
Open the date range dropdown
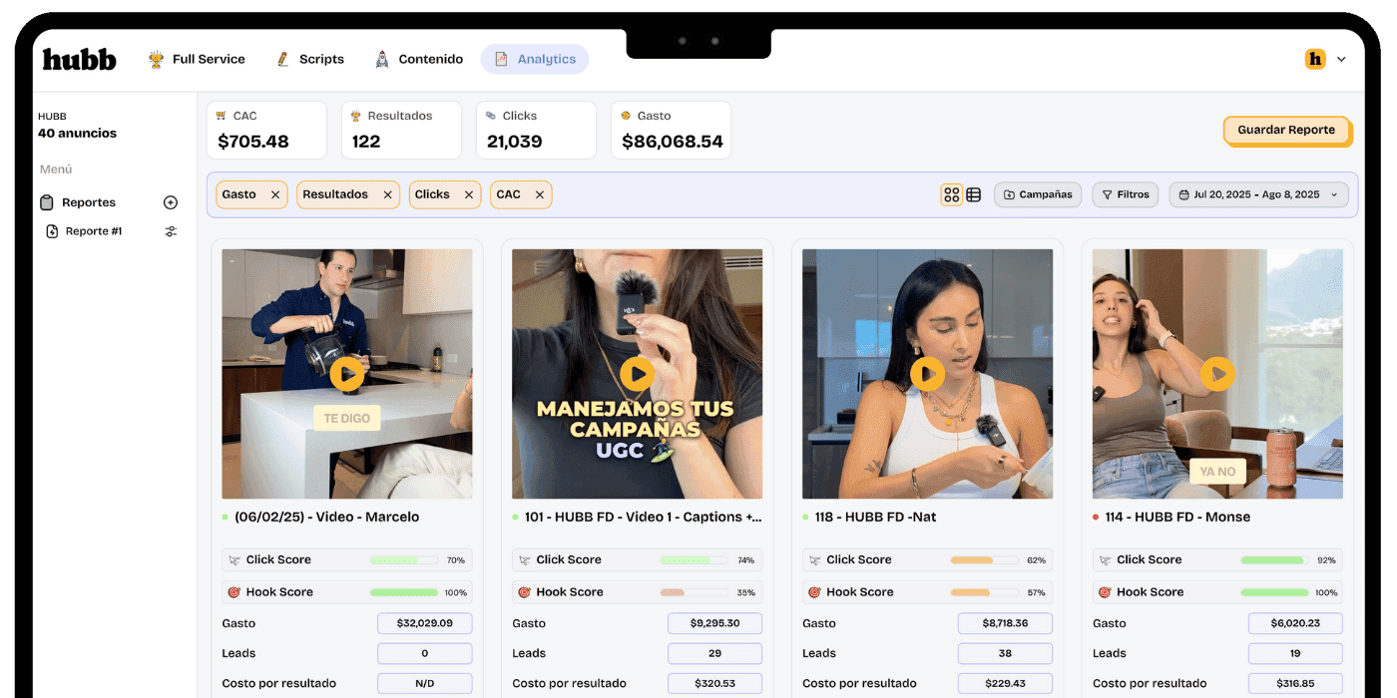tap(1258, 194)
